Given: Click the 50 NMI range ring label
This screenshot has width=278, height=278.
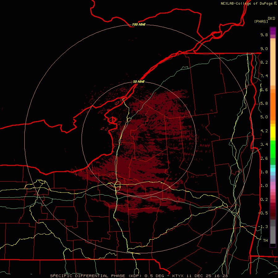Looking at the screenshot, I should (x=139, y=82).
